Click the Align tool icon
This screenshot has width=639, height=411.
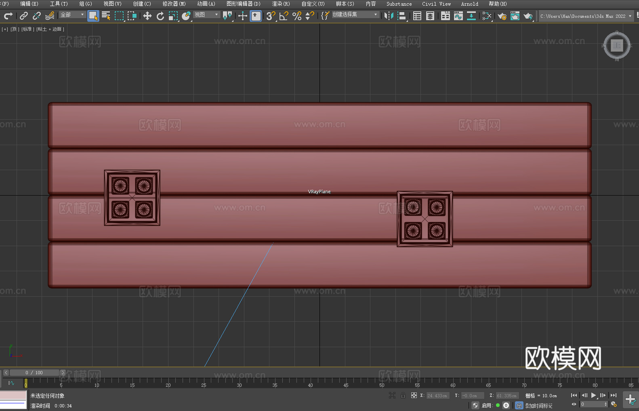(x=402, y=16)
